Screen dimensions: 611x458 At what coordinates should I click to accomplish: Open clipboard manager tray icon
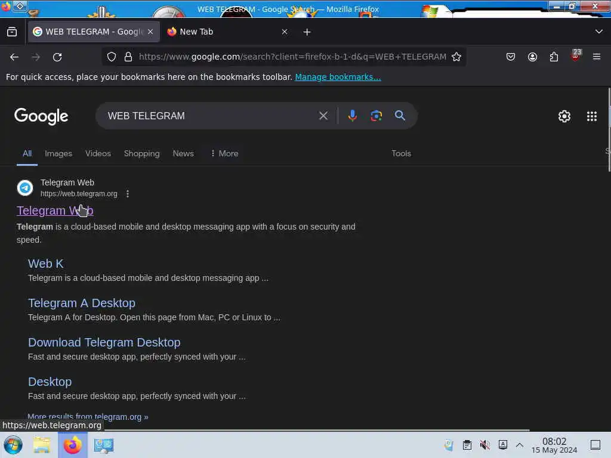coord(467,445)
